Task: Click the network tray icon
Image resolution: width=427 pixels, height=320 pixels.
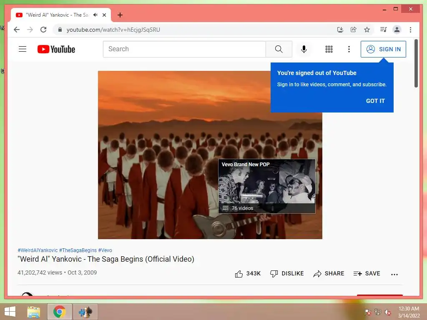Action: point(378,312)
